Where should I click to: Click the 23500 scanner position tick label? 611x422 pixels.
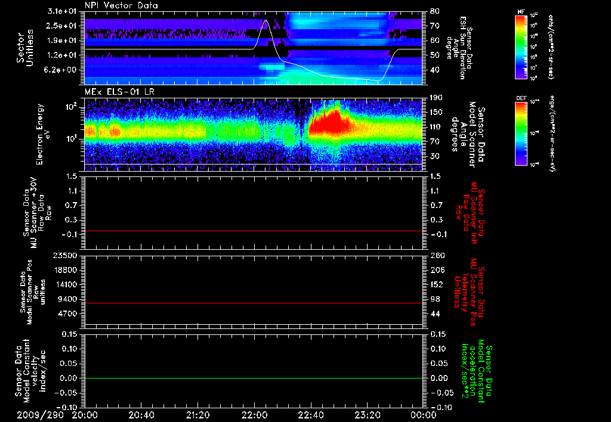coord(65,256)
